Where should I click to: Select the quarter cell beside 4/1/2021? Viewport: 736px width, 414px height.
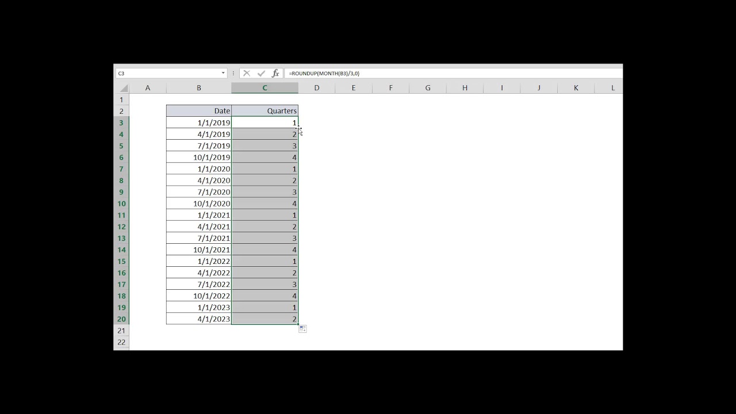(264, 227)
